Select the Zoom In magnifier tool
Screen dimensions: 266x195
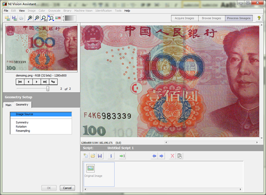point(30,18)
